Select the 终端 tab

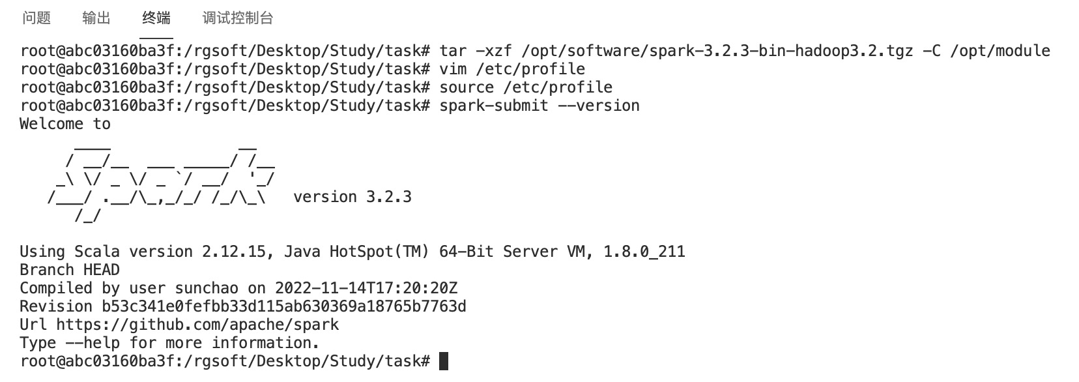click(156, 18)
